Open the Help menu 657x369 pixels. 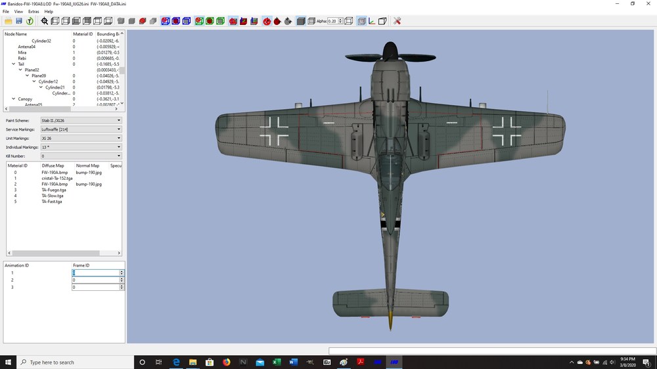pos(49,12)
